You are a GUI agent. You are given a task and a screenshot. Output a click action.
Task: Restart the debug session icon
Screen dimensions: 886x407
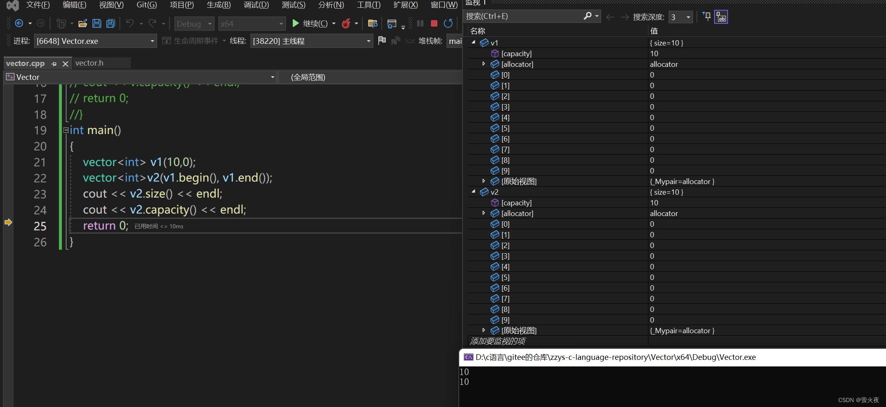coord(448,23)
